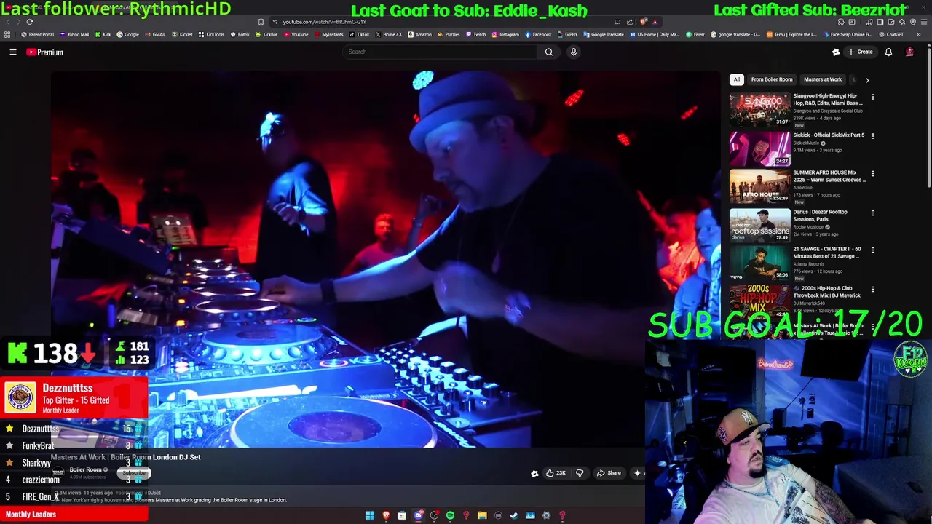Open options for 2000s Hip-Hop Club mix
This screenshot has width=932, height=524.
tap(872, 289)
